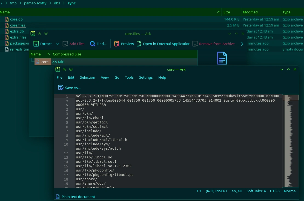This screenshot has height=201, width=304.
Task: Sort file manager by Modified column
Action: click(x=261, y=12)
